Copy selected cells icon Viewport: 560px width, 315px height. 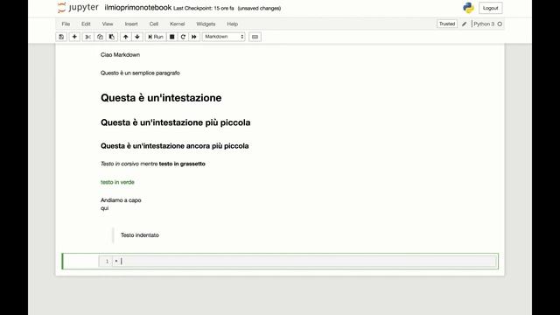click(x=100, y=37)
